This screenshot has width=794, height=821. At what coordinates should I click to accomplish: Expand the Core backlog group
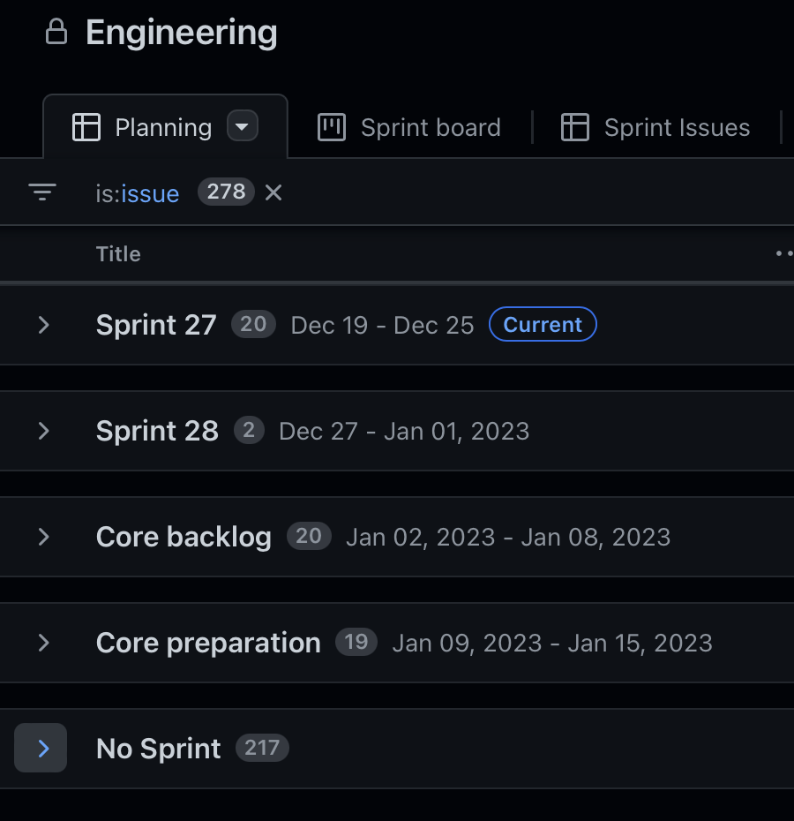tap(43, 536)
